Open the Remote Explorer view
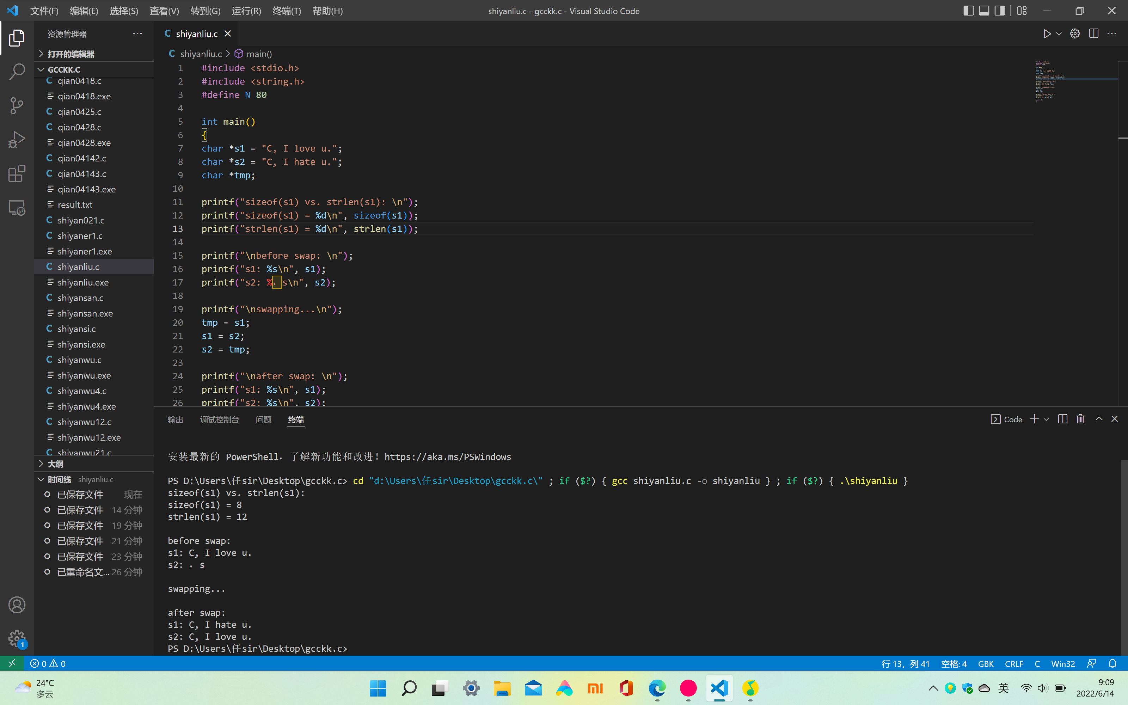The width and height of the screenshot is (1128, 705). coord(17,208)
